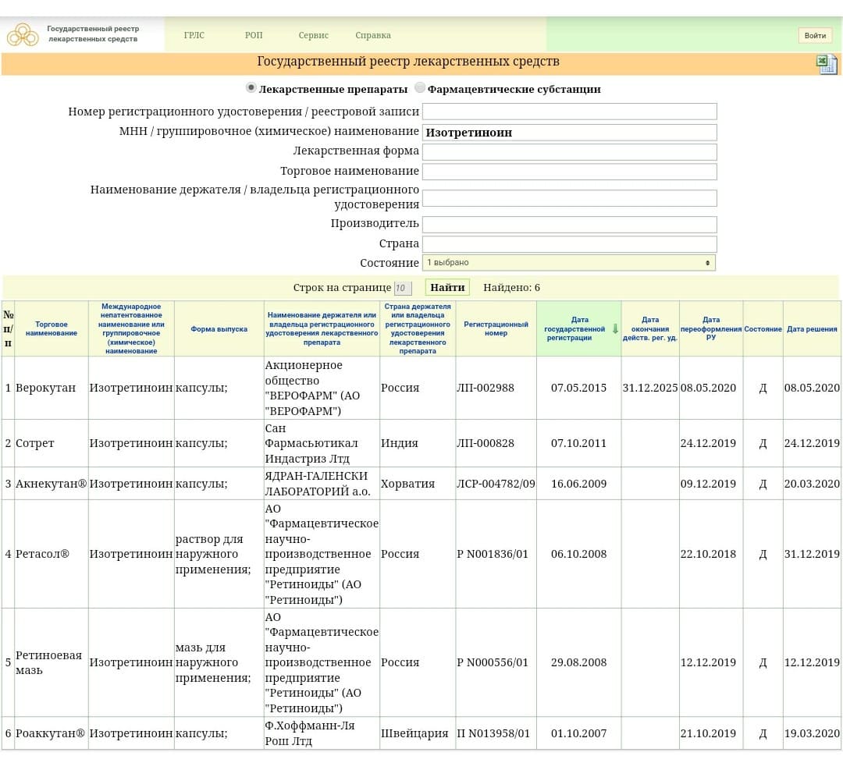Click the registration number input field
Screen dimensions: 843x770
tap(569, 112)
